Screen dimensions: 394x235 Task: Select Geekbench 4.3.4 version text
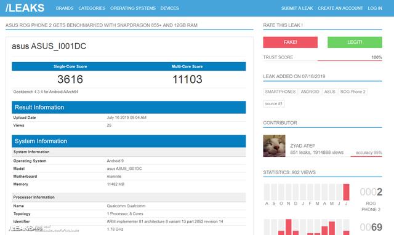click(46, 92)
